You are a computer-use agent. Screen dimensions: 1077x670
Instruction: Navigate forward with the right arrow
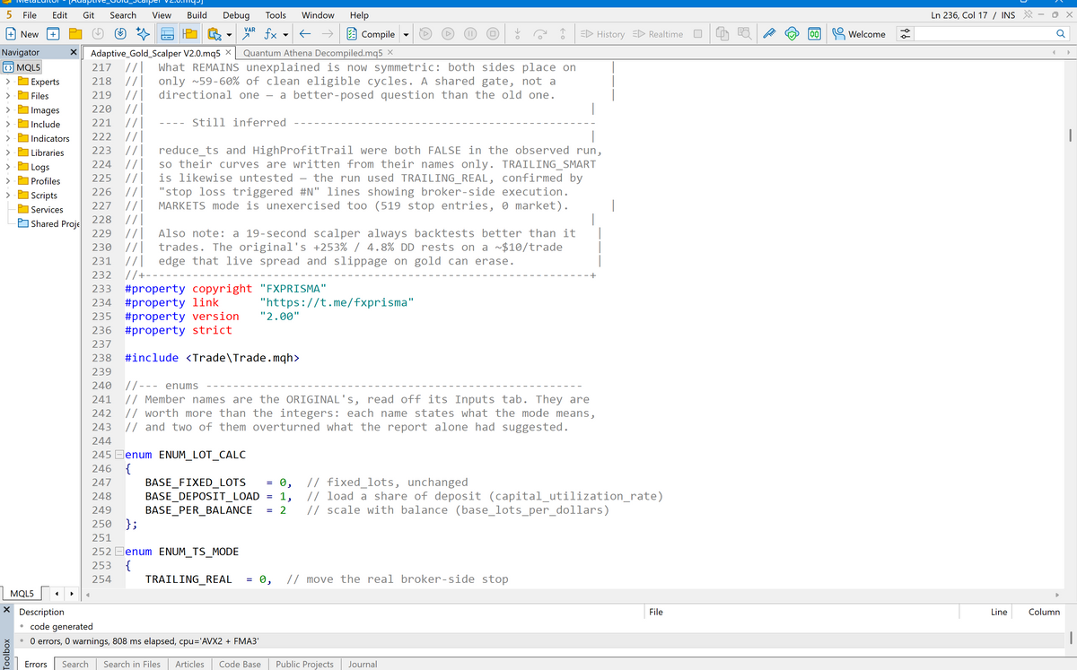(x=328, y=34)
